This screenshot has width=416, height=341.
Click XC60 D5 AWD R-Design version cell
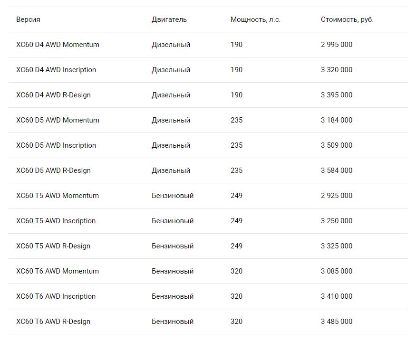click(x=53, y=170)
